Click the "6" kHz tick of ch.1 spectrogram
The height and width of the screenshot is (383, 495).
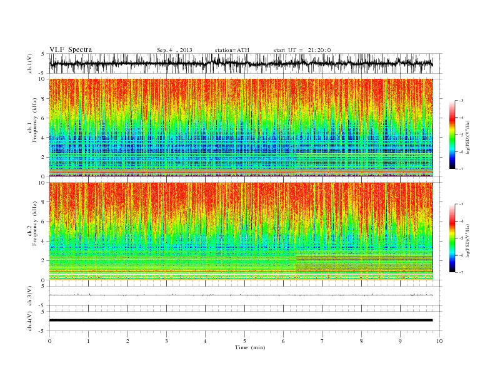pos(43,118)
